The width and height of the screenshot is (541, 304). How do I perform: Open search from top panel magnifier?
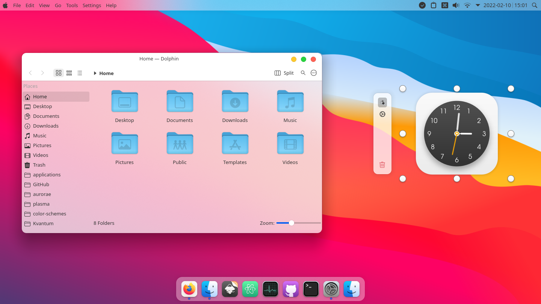[535, 5]
